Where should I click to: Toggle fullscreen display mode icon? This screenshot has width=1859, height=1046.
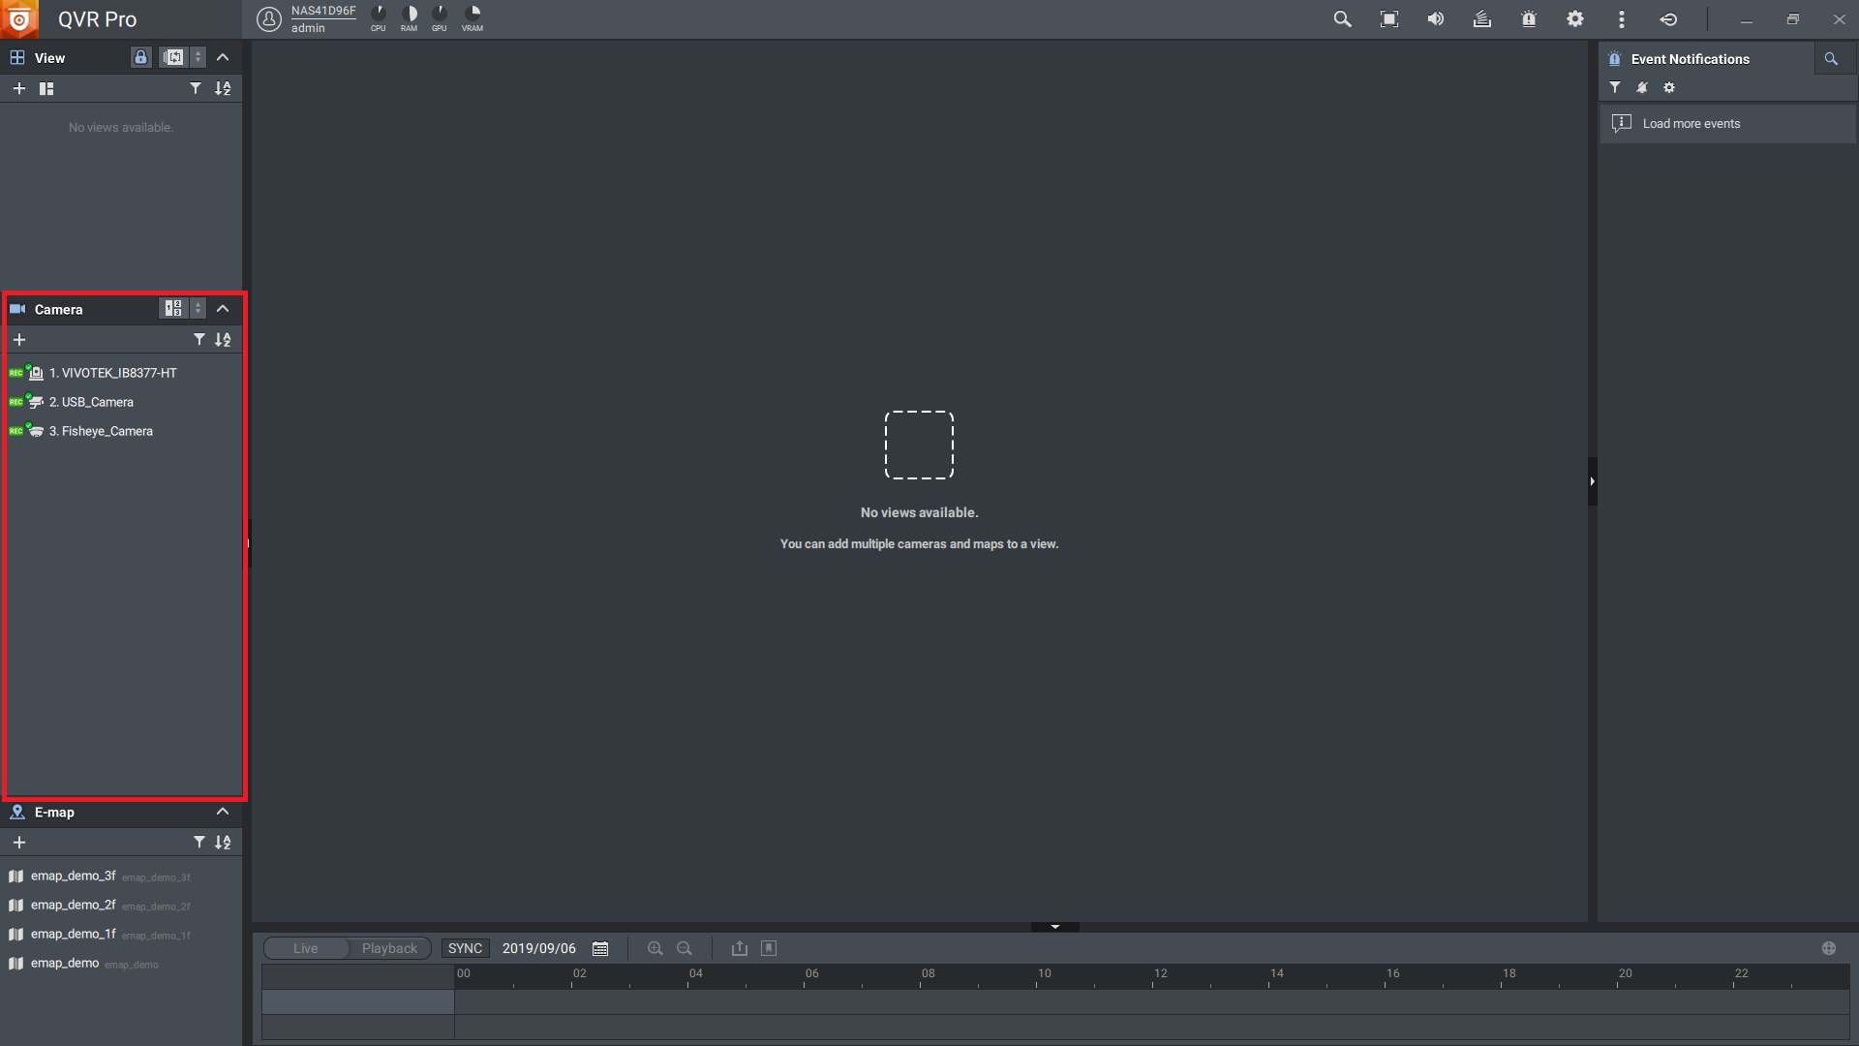click(1388, 19)
